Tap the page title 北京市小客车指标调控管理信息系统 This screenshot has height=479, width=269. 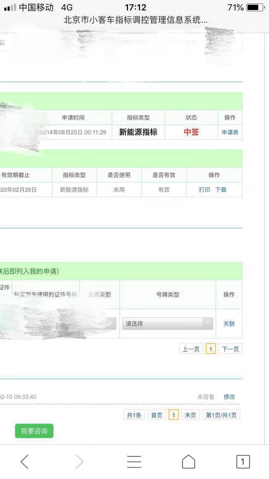coord(135,20)
